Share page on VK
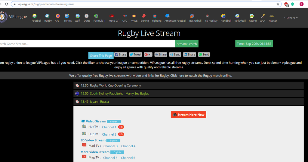Viewport: 308px width, 162px height. pos(161,55)
